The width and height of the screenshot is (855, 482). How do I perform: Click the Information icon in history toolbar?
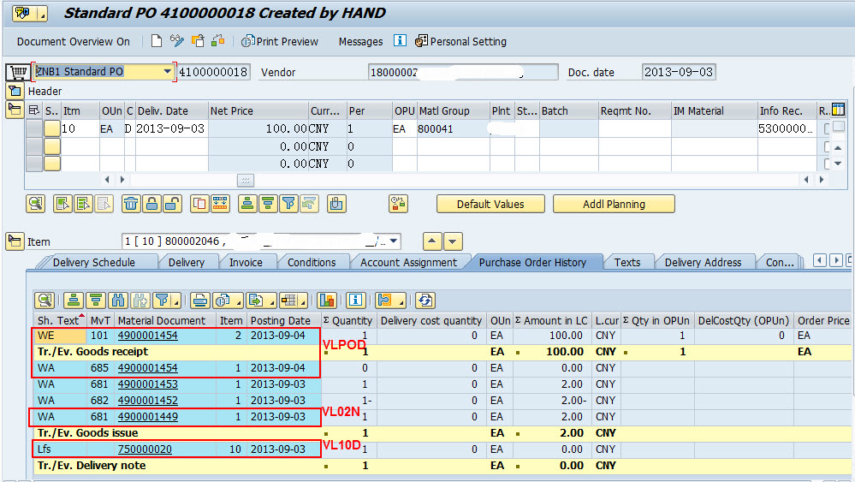[355, 301]
